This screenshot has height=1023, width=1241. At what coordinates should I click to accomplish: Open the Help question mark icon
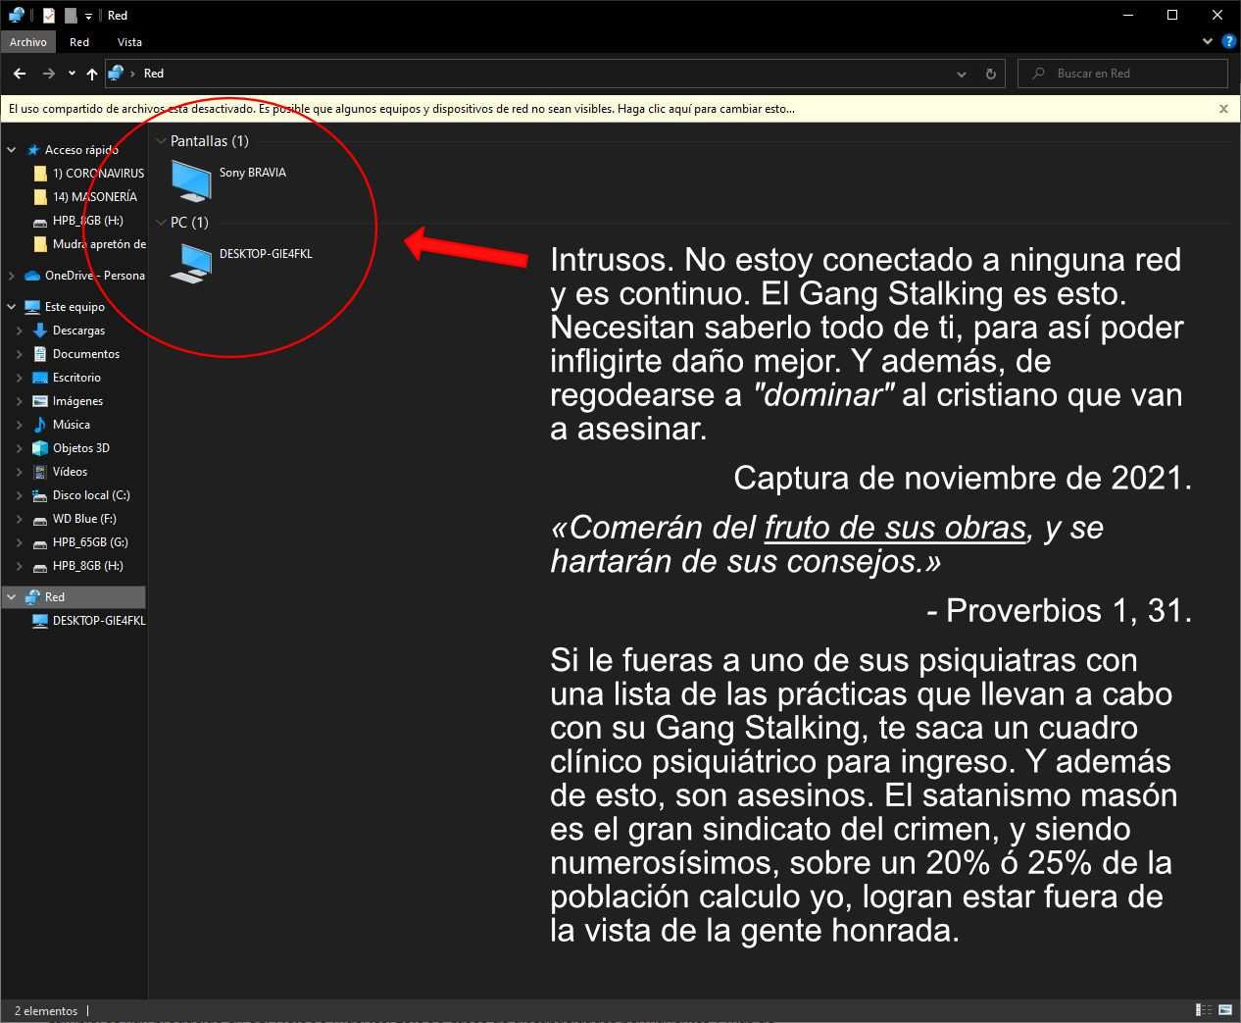[1228, 42]
